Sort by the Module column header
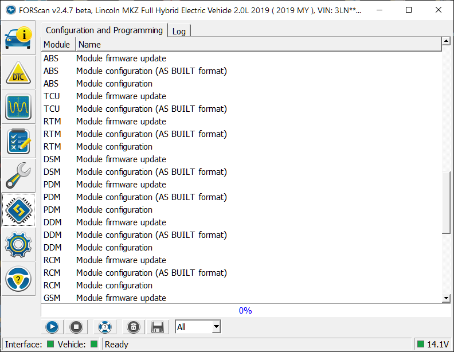The height and width of the screenshot is (352, 454). point(58,45)
